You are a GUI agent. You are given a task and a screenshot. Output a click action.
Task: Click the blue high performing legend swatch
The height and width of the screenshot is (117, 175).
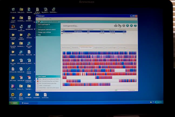tap(38, 79)
